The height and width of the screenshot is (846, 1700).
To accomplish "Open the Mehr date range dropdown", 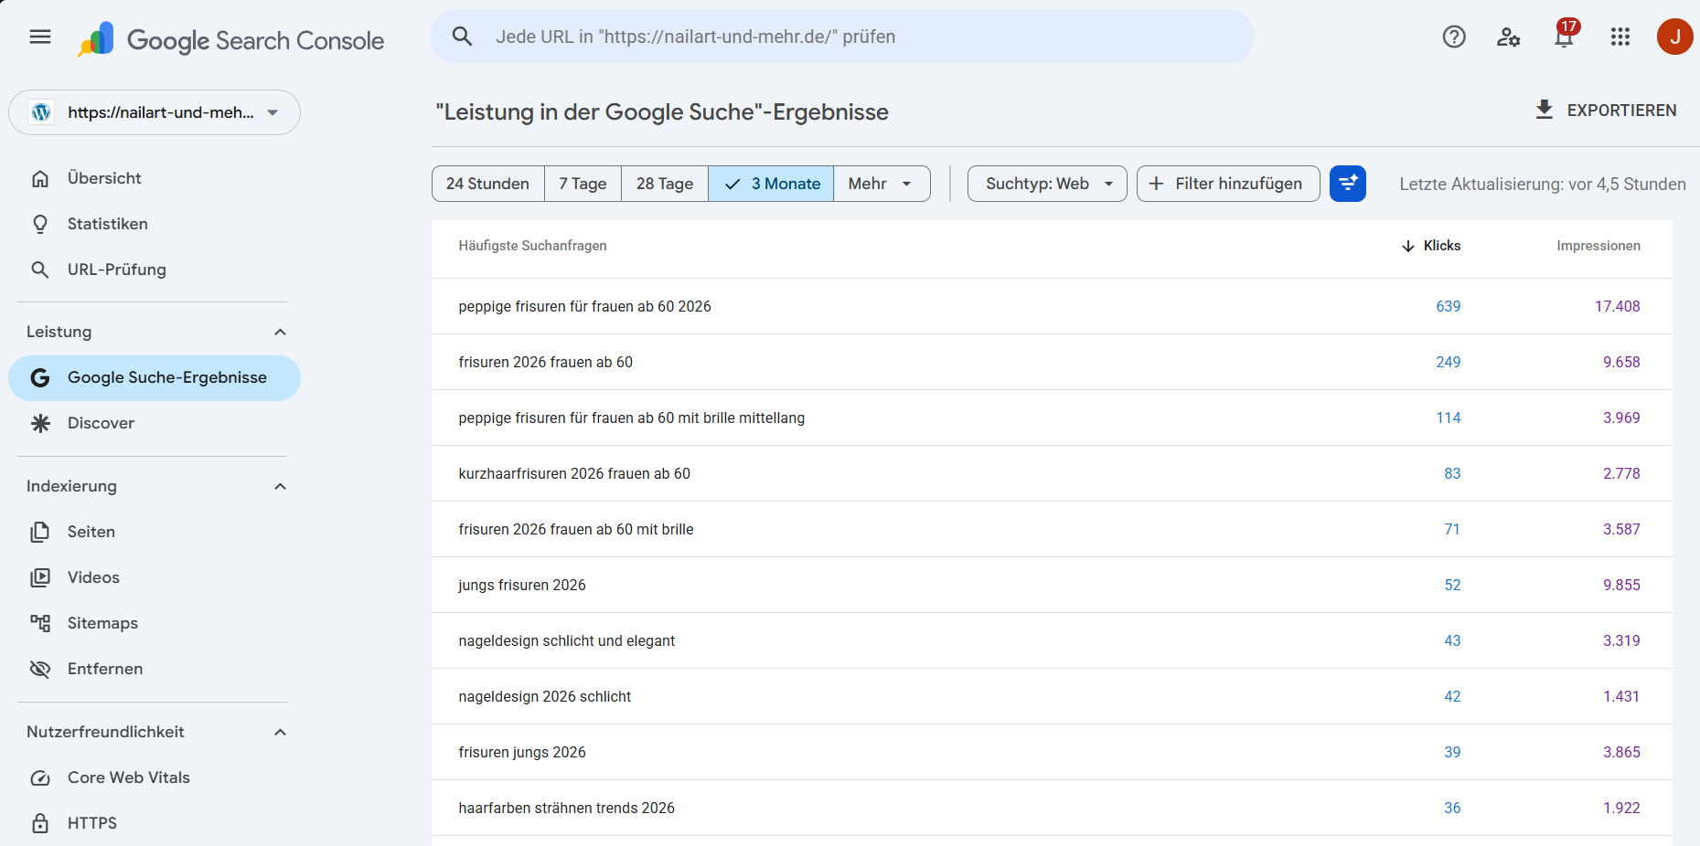I will 882,184.
